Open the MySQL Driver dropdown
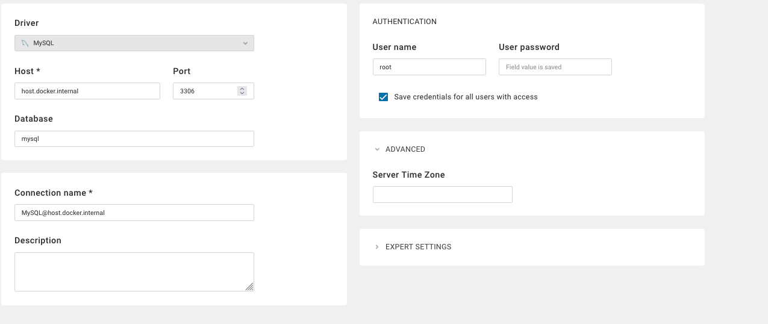The width and height of the screenshot is (768, 324). coord(134,43)
